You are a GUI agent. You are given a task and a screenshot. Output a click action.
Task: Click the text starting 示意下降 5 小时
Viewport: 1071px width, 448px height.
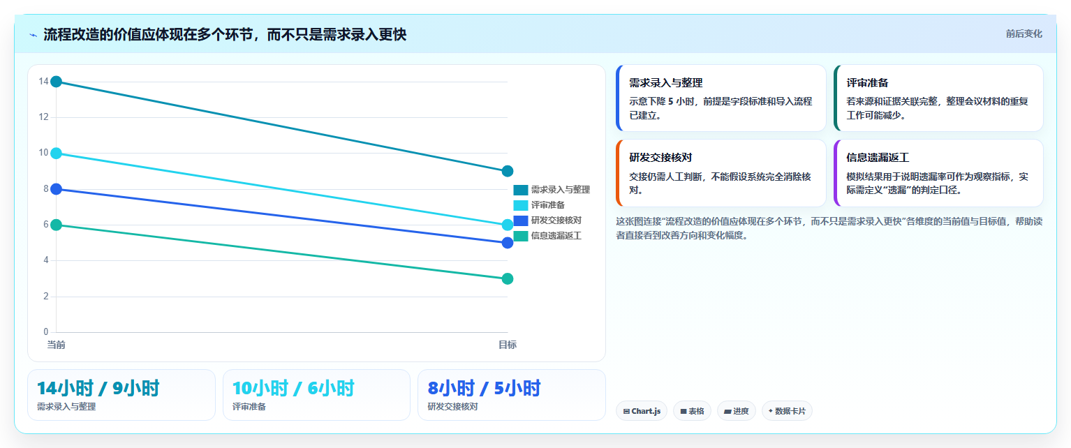[721, 108]
